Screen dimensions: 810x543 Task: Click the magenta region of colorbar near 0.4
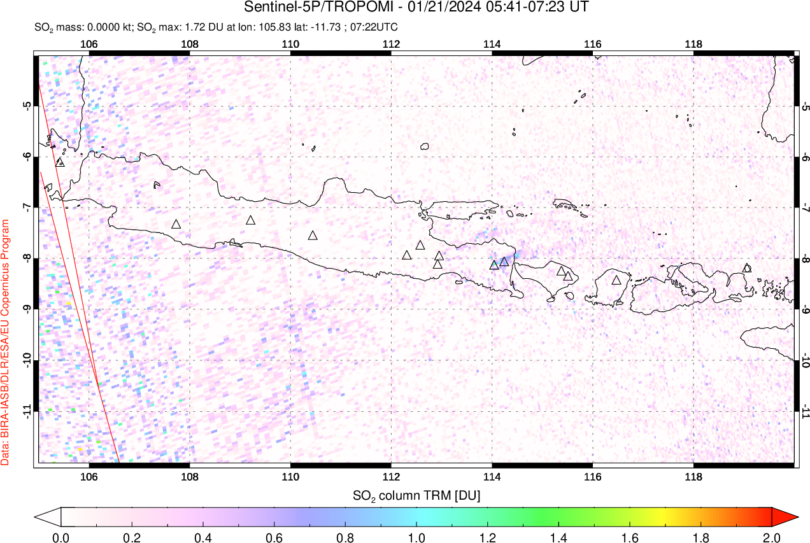[203, 516]
